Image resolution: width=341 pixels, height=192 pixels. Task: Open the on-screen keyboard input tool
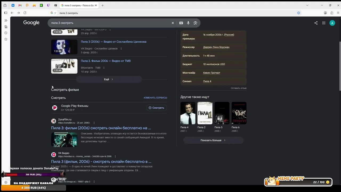click(181, 23)
